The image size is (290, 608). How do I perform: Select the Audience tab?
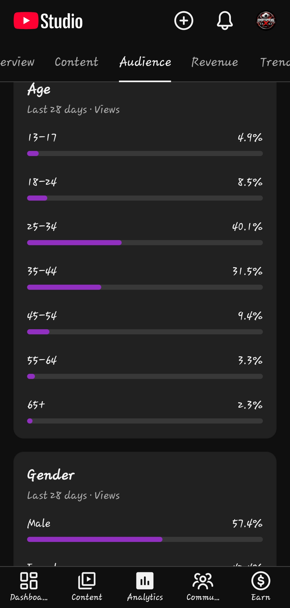145,62
